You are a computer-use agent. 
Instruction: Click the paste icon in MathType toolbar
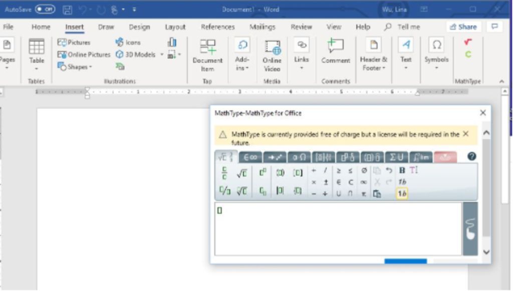click(377, 194)
